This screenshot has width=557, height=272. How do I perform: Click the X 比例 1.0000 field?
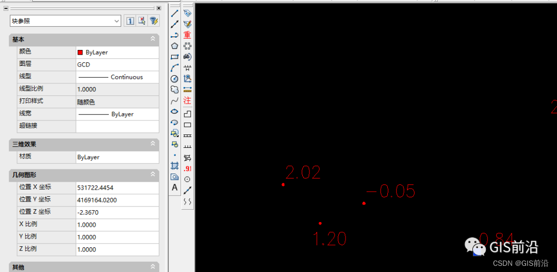click(117, 225)
